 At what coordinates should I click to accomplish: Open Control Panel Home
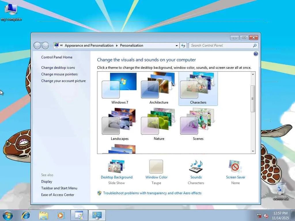pyautogui.click(x=57, y=57)
